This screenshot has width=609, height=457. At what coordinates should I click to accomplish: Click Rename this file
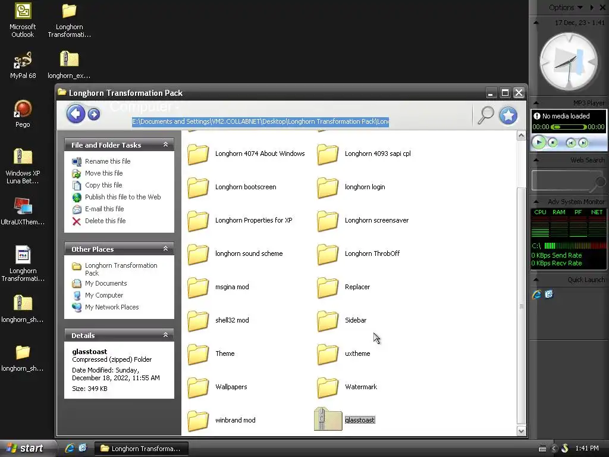108,161
